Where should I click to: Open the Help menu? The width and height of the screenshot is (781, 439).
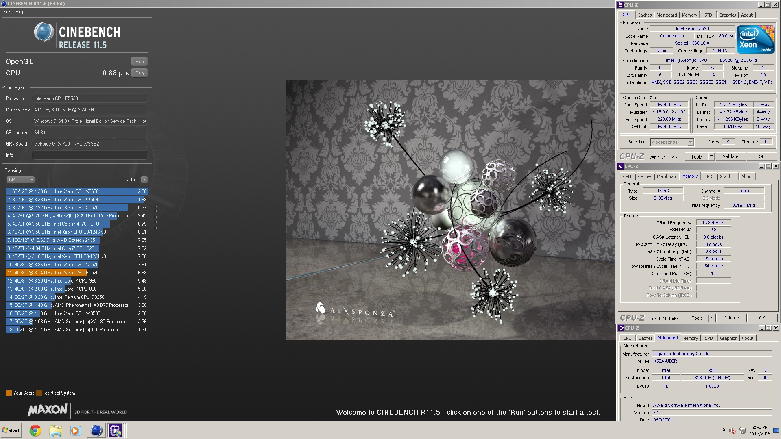20,12
